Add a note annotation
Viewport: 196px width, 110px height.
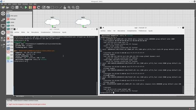[x=44, y=7]
